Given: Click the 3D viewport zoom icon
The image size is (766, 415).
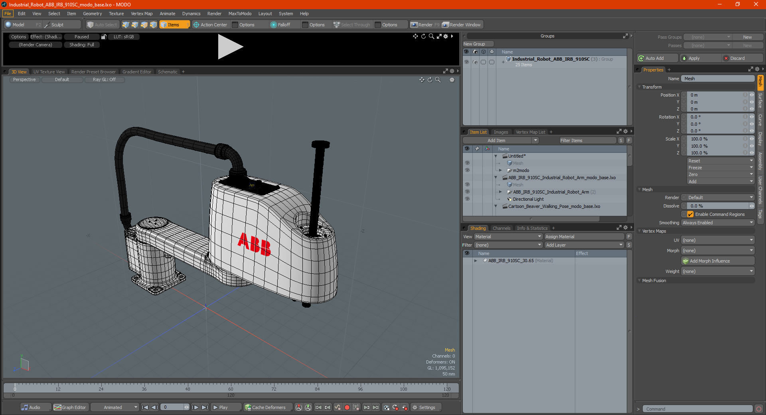Looking at the screenshot, I should tap(438, 80).
